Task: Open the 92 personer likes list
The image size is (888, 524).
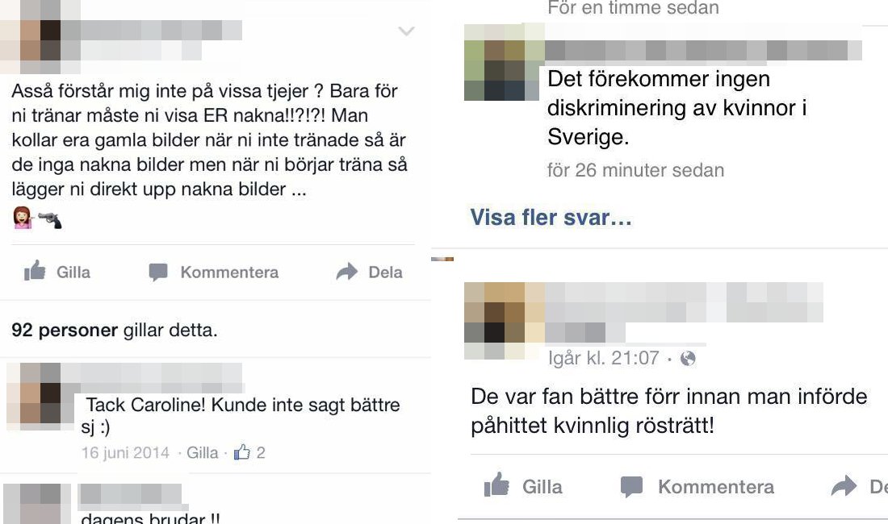Action: pos(65,330)
